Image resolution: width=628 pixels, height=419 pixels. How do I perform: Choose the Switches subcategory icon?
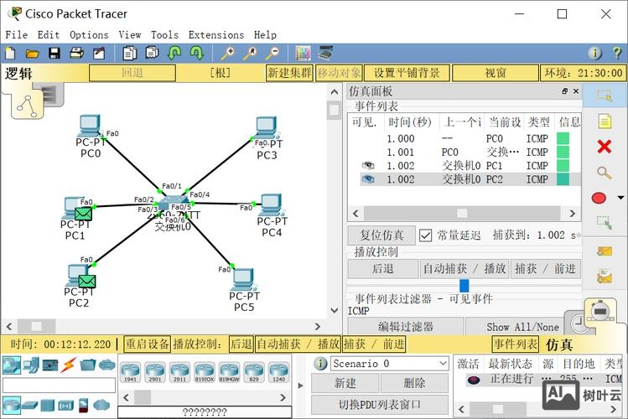29,405
